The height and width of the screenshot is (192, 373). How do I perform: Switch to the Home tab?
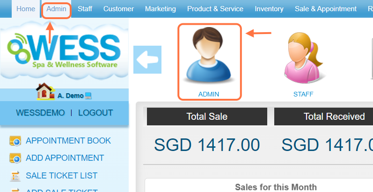coord(26,9)
